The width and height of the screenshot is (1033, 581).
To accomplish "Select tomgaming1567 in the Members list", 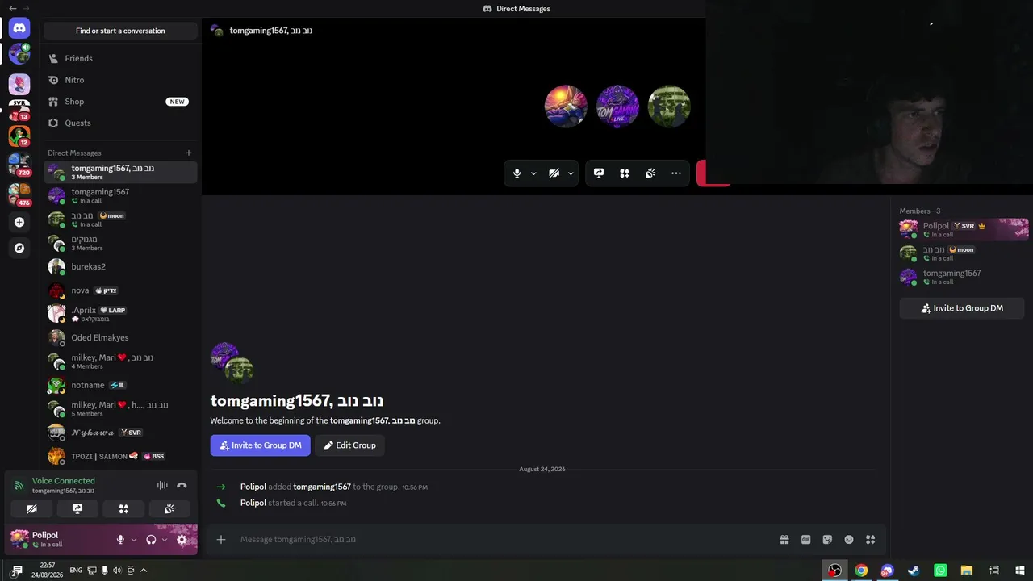I will 964,277.
